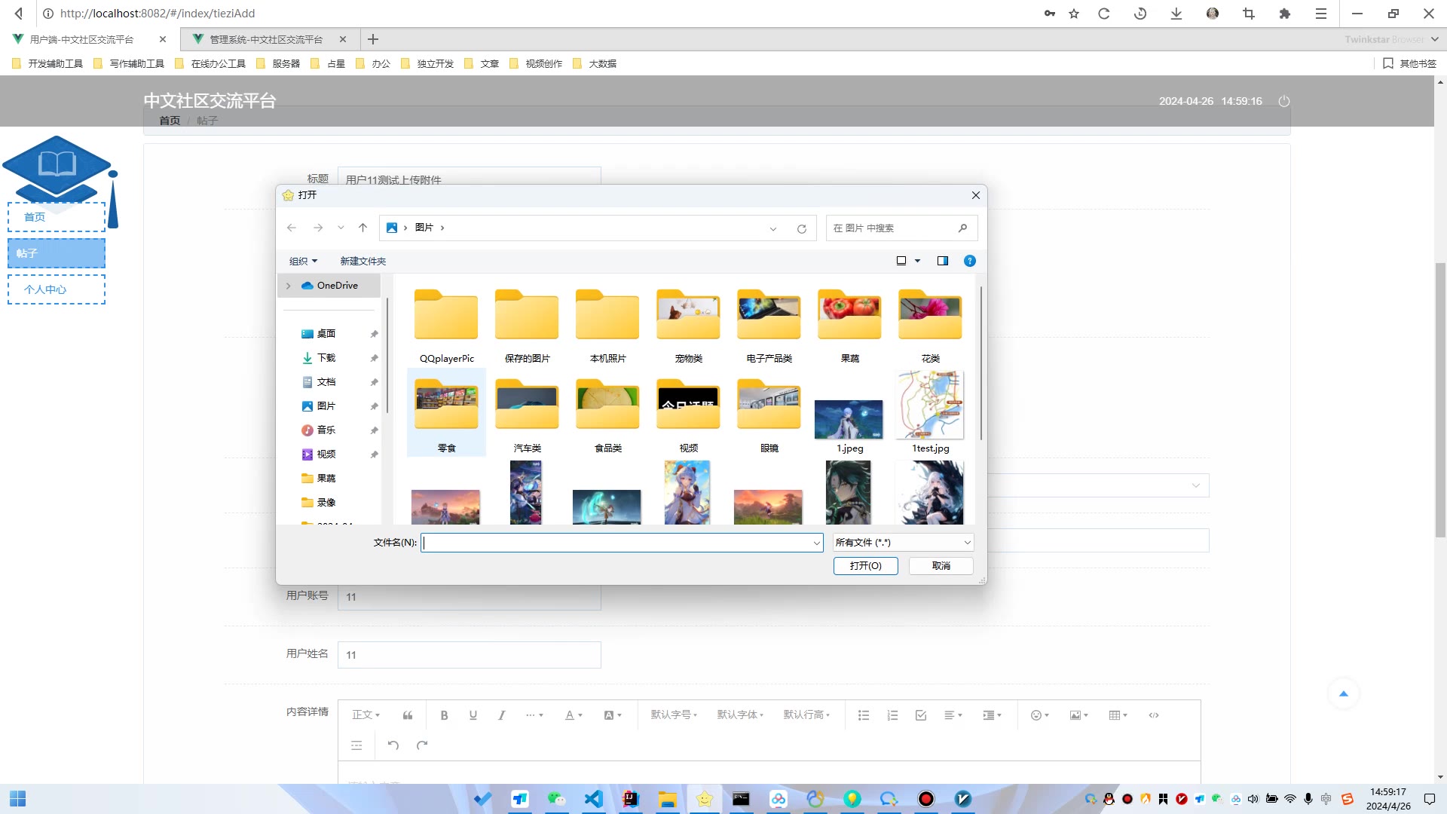Click the italic icon in editor toolbar
Screen dimensions: 1447x814
point(501,715)
